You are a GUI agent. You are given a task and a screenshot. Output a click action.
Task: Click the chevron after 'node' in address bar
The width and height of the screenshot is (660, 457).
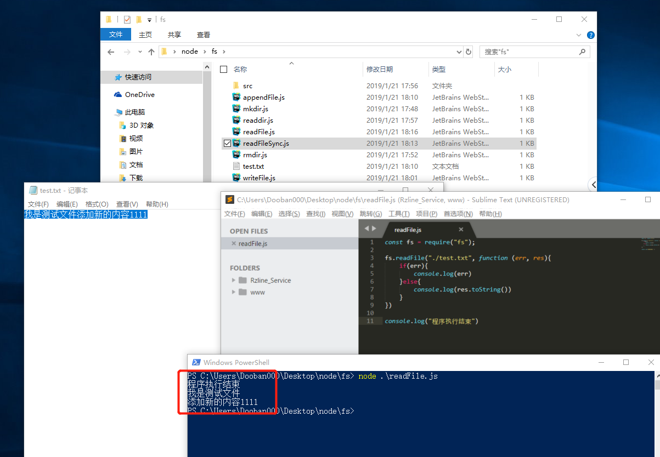[204, 52]
